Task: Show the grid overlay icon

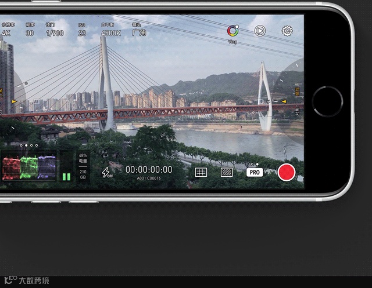Action: point(201,172)
